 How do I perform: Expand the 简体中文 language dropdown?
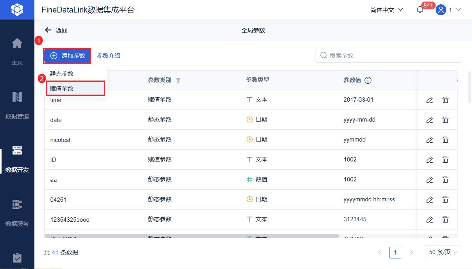386,10
